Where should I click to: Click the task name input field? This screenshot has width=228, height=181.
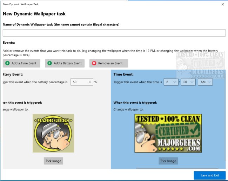click(x=114, y=33)
